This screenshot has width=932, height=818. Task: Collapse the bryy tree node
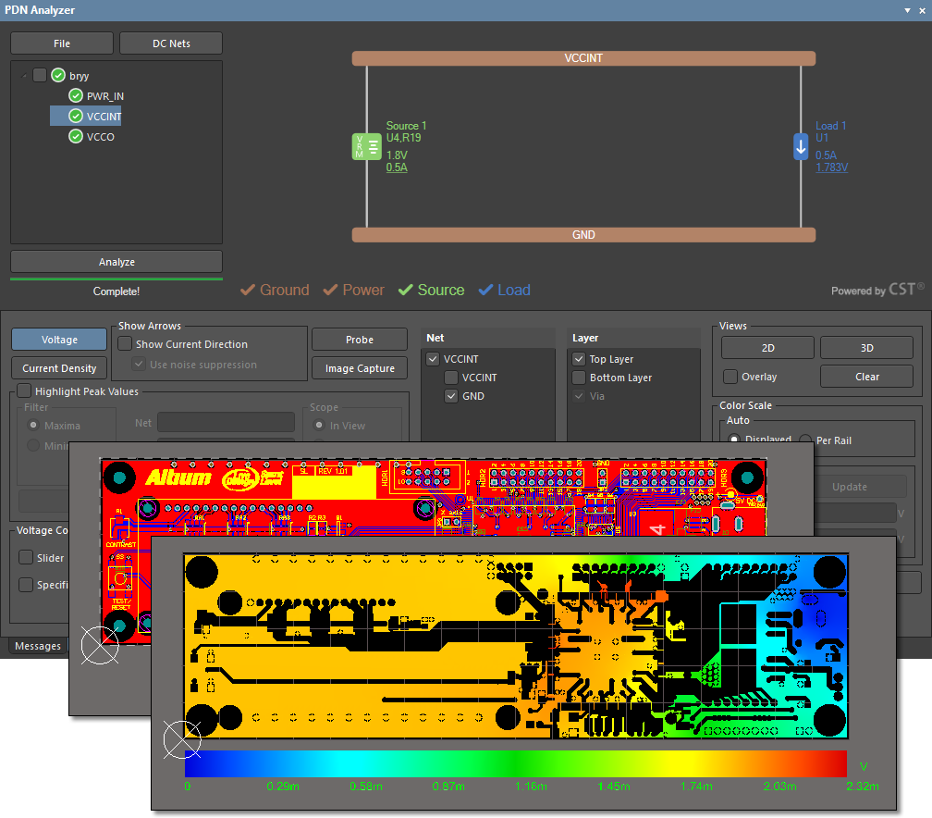[x=22, y=75]
